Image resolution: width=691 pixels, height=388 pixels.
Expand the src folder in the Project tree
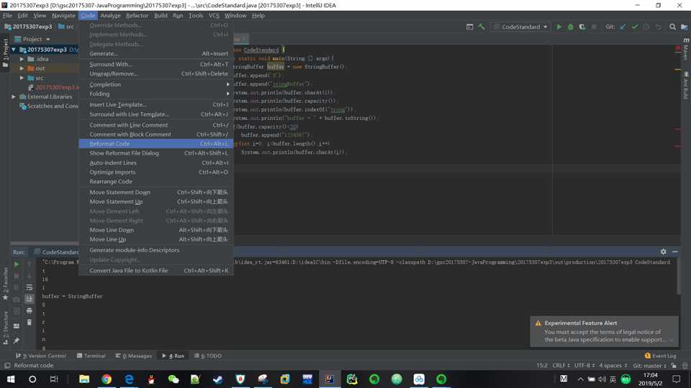pos(22,78)
